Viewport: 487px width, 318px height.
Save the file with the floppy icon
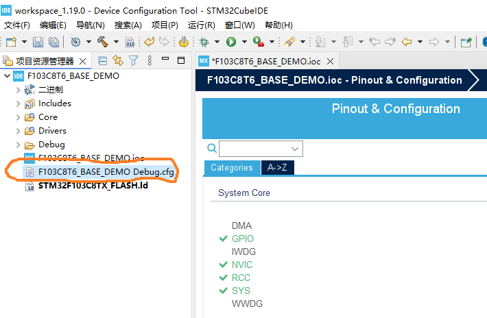coord(38,42)
